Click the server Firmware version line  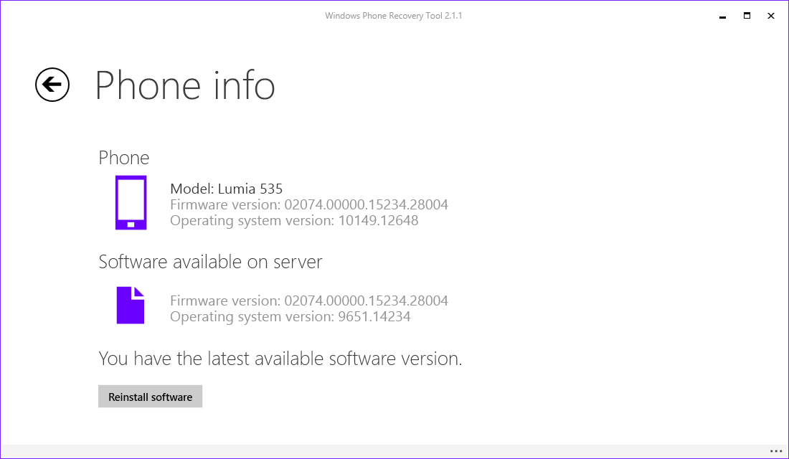[308, 301]
